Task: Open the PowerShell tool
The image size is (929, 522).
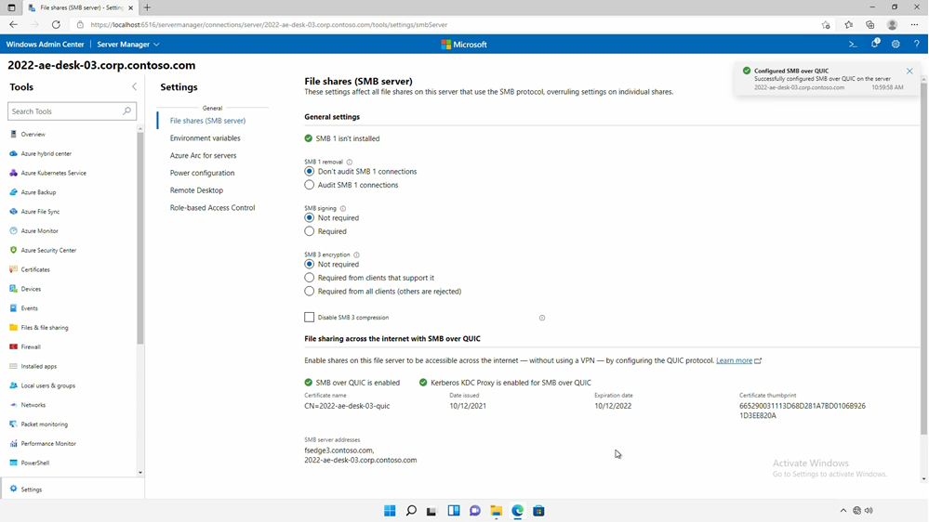Action: click(x=34, y=463)
